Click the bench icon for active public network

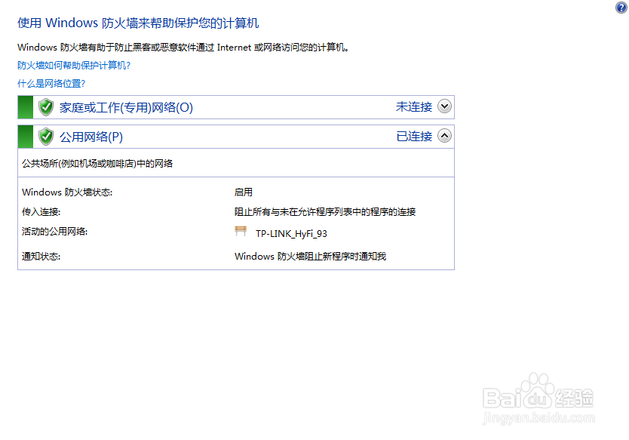(241, 231)
